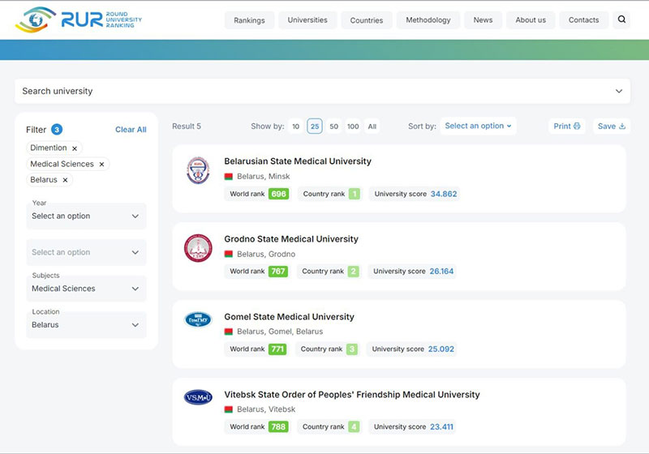Click university score 25.092
The width and height of the screenshot is (649, 454).
(441, 349)
